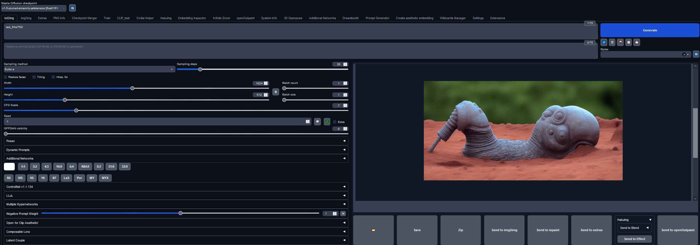This screenshot has width=700, height=245.
Task: Check the Extra seed checkbox
Action: coord(335,122)
